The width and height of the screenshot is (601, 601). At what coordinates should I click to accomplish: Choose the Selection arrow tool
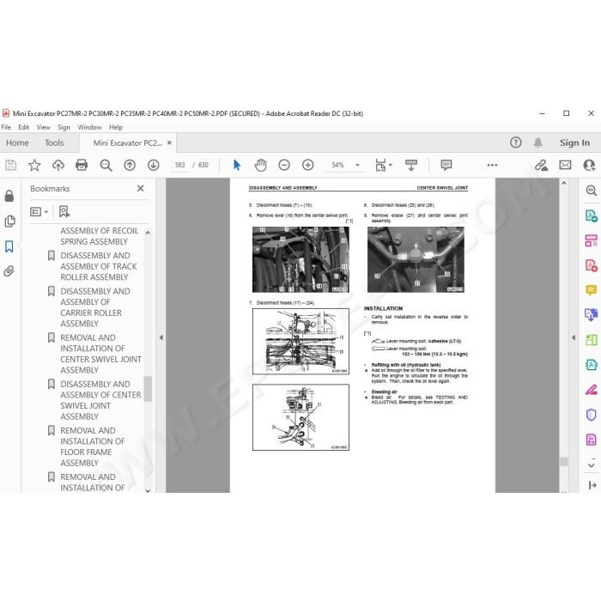coord(237,165)
